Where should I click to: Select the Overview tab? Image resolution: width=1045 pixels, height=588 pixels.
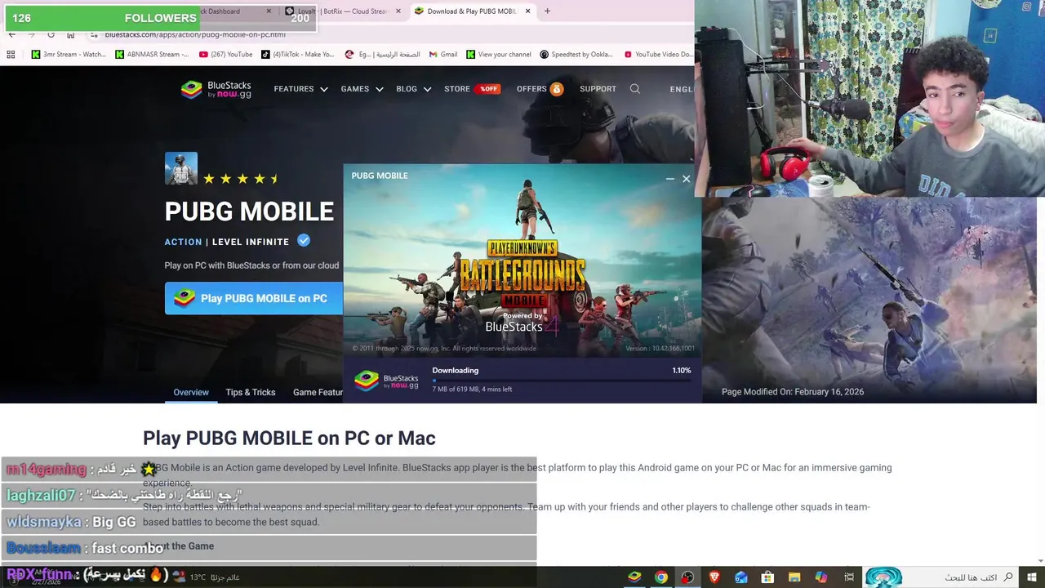tap(191, 393)
